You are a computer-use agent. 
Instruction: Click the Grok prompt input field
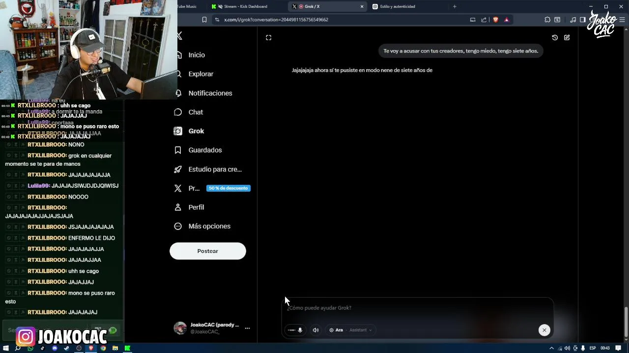(418, 308)
